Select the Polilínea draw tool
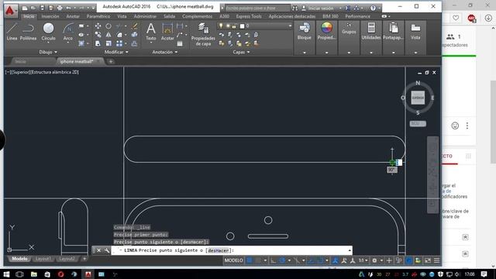Screen dimensions: 496x279 coord(28,32)
